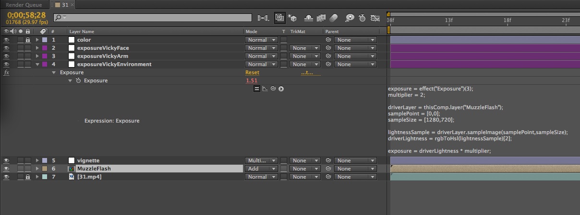
Task: Switch to the Render Queue tab
Action: point(23,4)
